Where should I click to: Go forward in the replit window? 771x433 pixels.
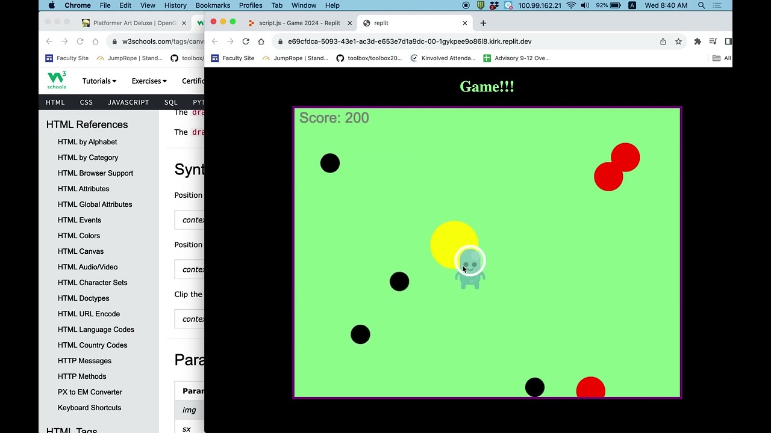[230, 41]
